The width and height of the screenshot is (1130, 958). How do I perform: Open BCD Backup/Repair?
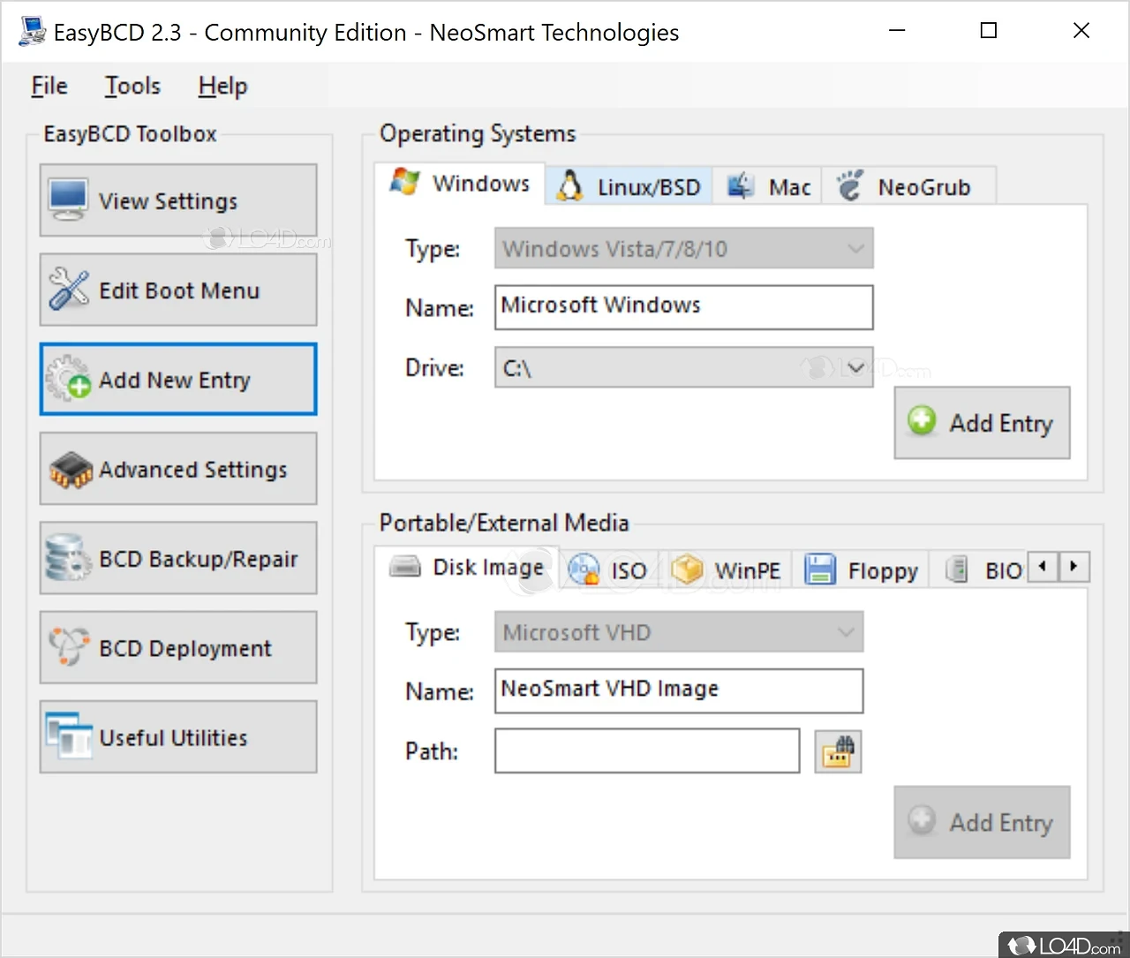click(178, 558)
